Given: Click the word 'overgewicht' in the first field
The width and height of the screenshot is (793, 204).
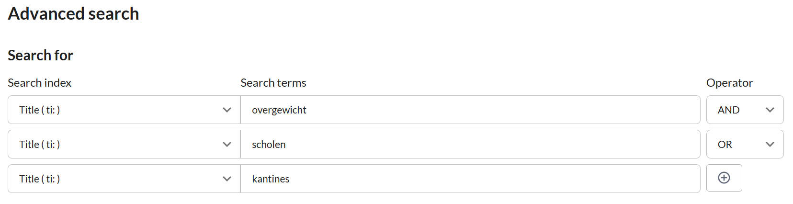Looking at the screenshot, I should point(279,110).
